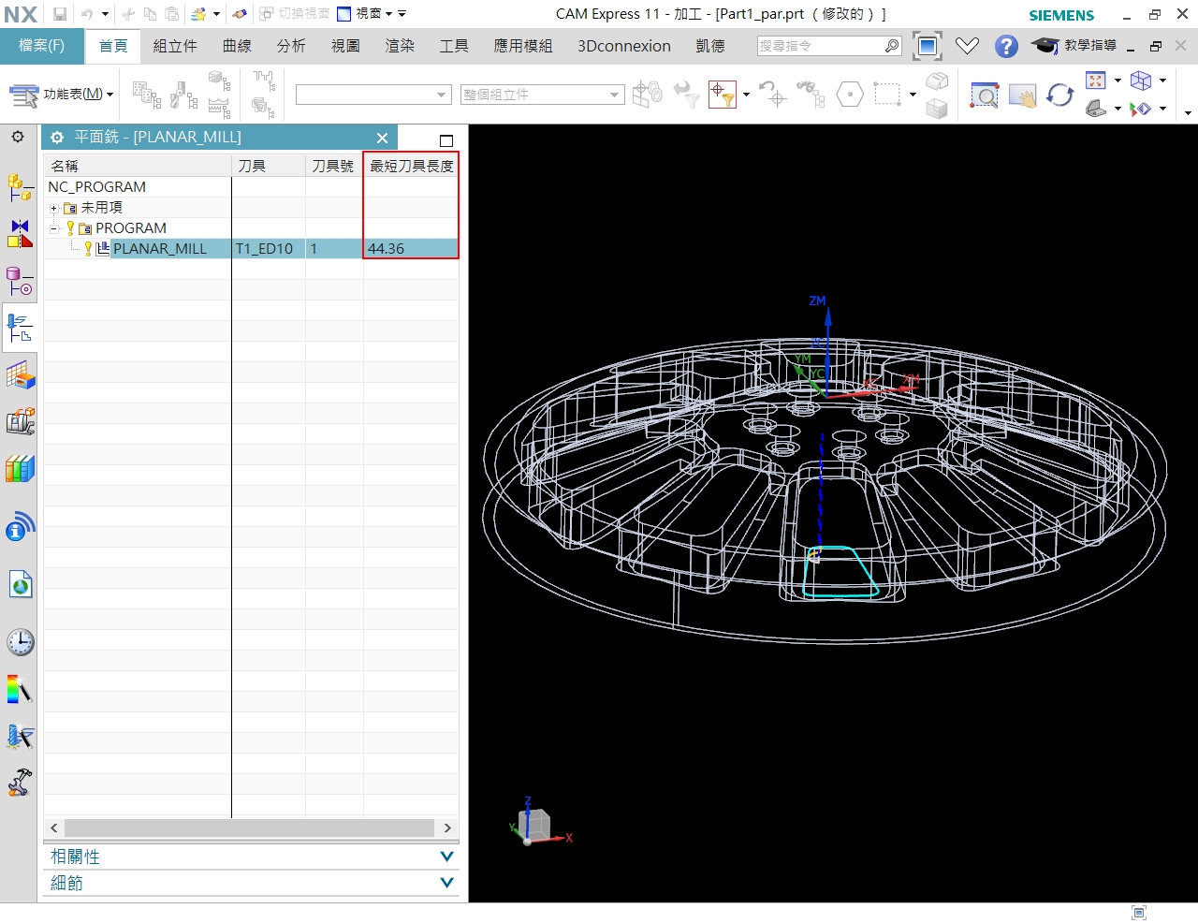Open the color palette sidebar icon

[x=20, y=690]
